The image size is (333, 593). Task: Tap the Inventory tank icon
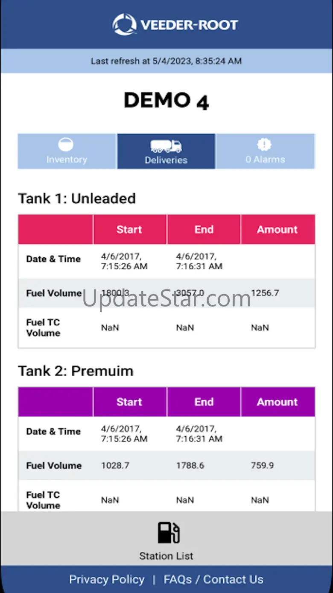click(x=66, y=145)
